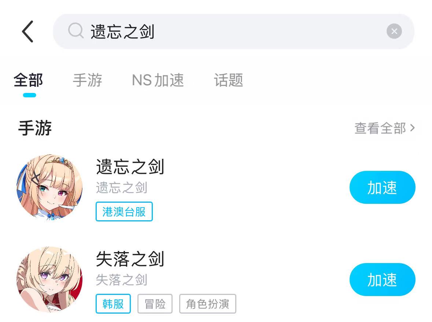The height and width of the screenshot is (322, 432).
Task: Select the 话题 tab
Action: click(228, 80)
